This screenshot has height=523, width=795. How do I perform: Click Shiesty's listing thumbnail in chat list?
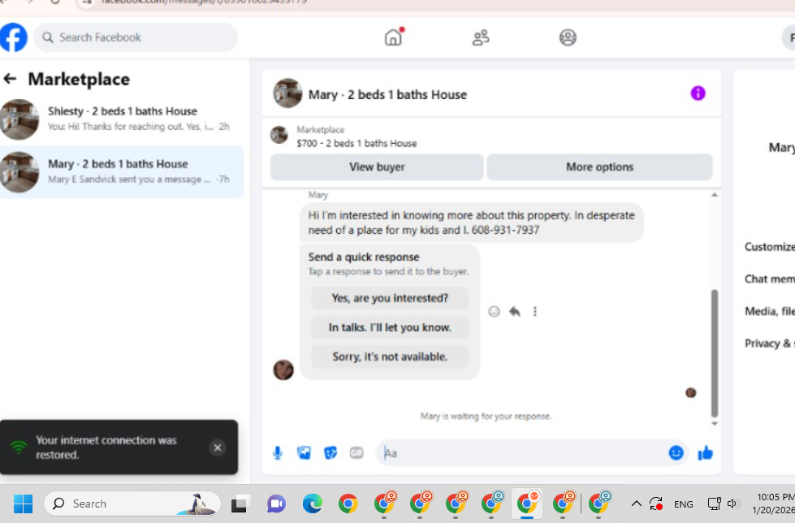pos(19,119)
